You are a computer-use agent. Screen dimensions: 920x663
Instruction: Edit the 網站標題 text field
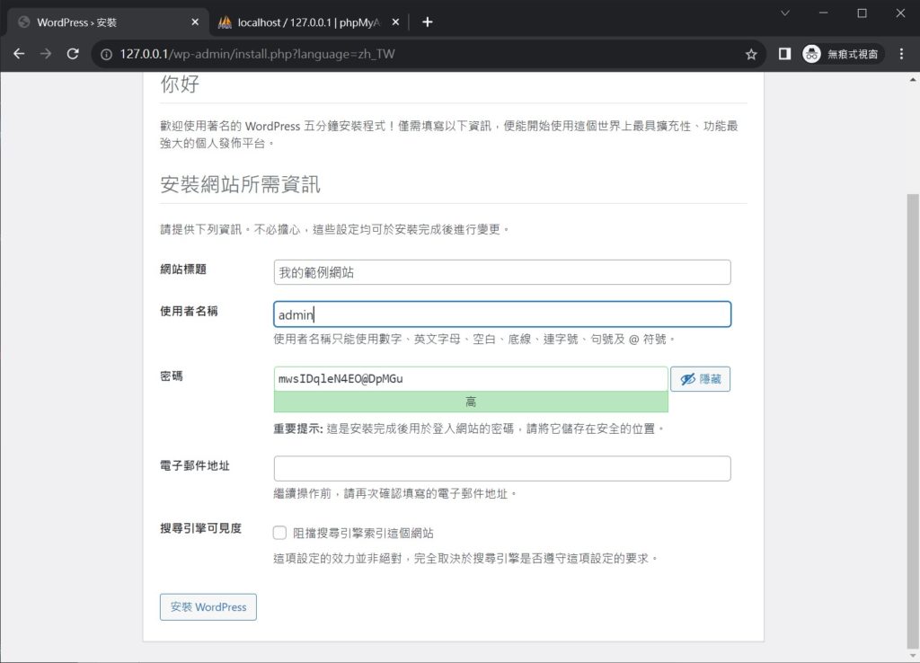(x=502, y=272)
